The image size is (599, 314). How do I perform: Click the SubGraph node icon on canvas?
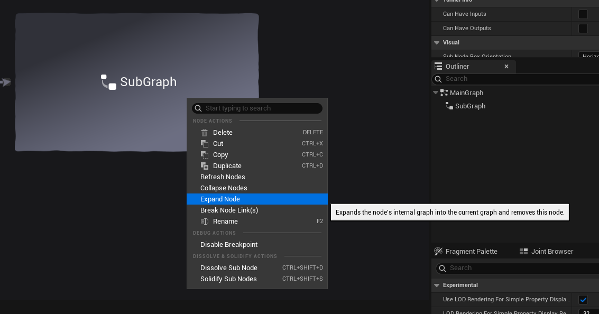click(x=109, y=82)
